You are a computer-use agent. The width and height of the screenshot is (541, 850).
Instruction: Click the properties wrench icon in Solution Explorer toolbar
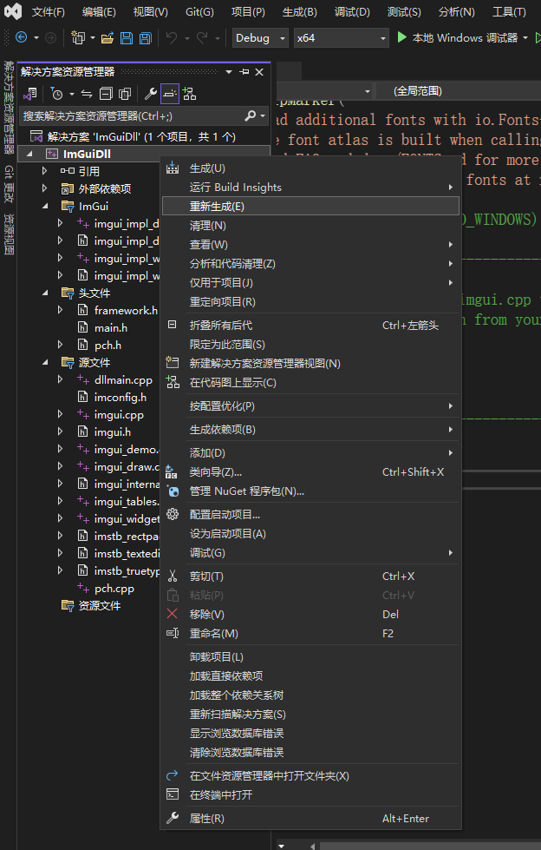151,94
